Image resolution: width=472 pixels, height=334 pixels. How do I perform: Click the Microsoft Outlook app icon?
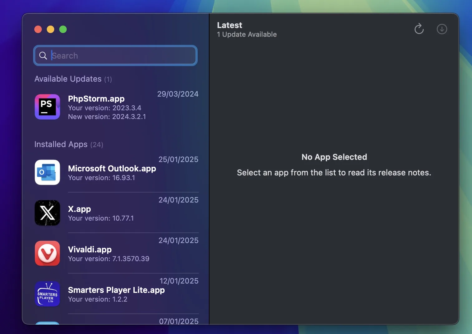coord(47,172)
